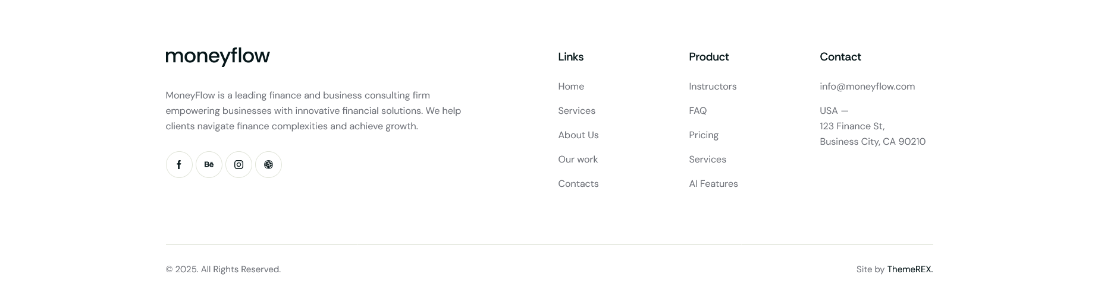Open Services under the Links column
This screenshot has width=1098, height=293.
click(576, 111)
